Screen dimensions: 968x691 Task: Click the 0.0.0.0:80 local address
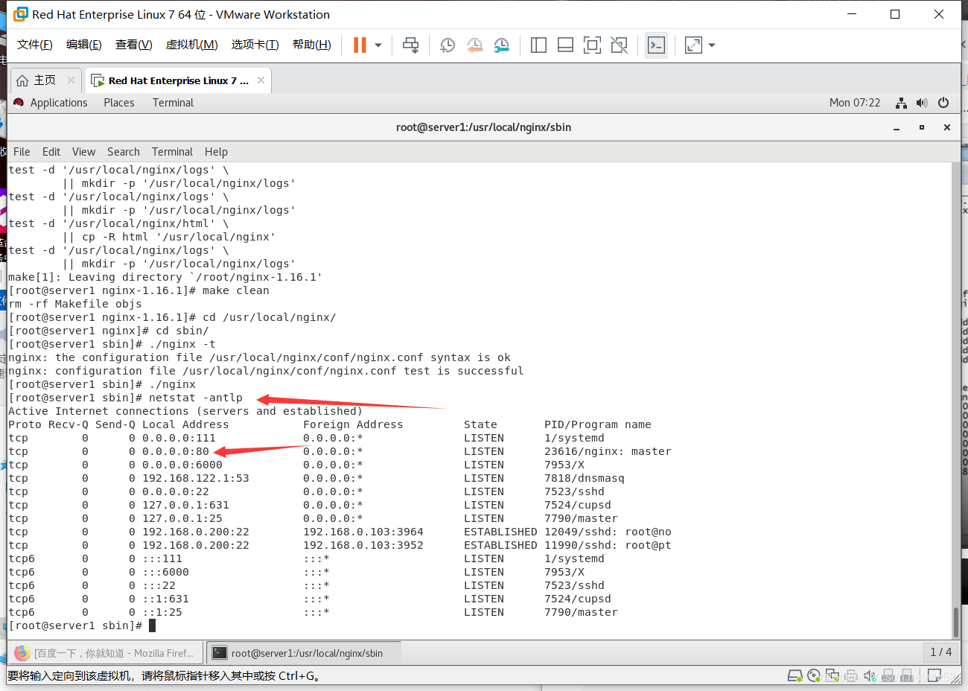(x=176, y=451)
